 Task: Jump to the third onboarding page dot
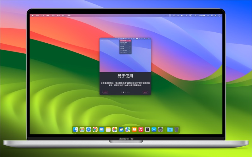coord(125,92)
